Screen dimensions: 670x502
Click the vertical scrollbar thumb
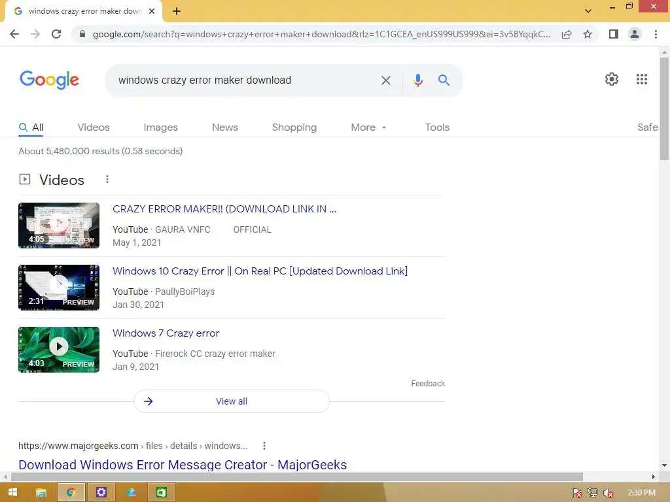pos(664,109)
